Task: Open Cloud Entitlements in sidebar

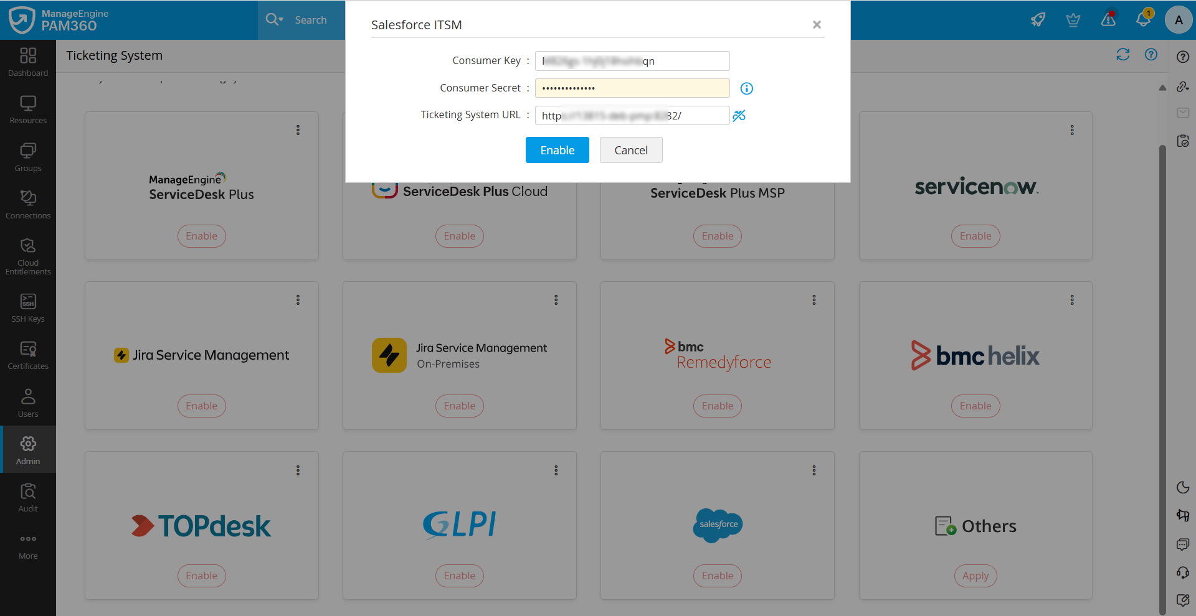Action: [28, 256]
